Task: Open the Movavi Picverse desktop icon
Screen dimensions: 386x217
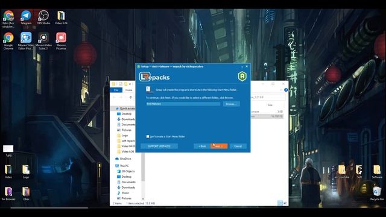Action: [x=61, y=41]
